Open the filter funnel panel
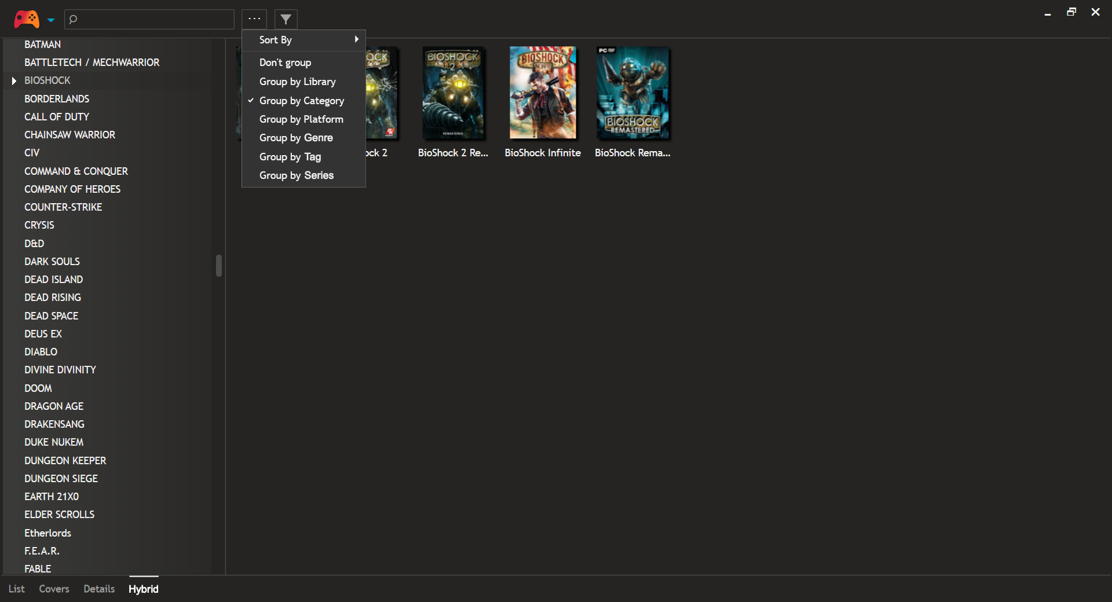This screenshot has width=1112, height=602. tap(286, 19)
